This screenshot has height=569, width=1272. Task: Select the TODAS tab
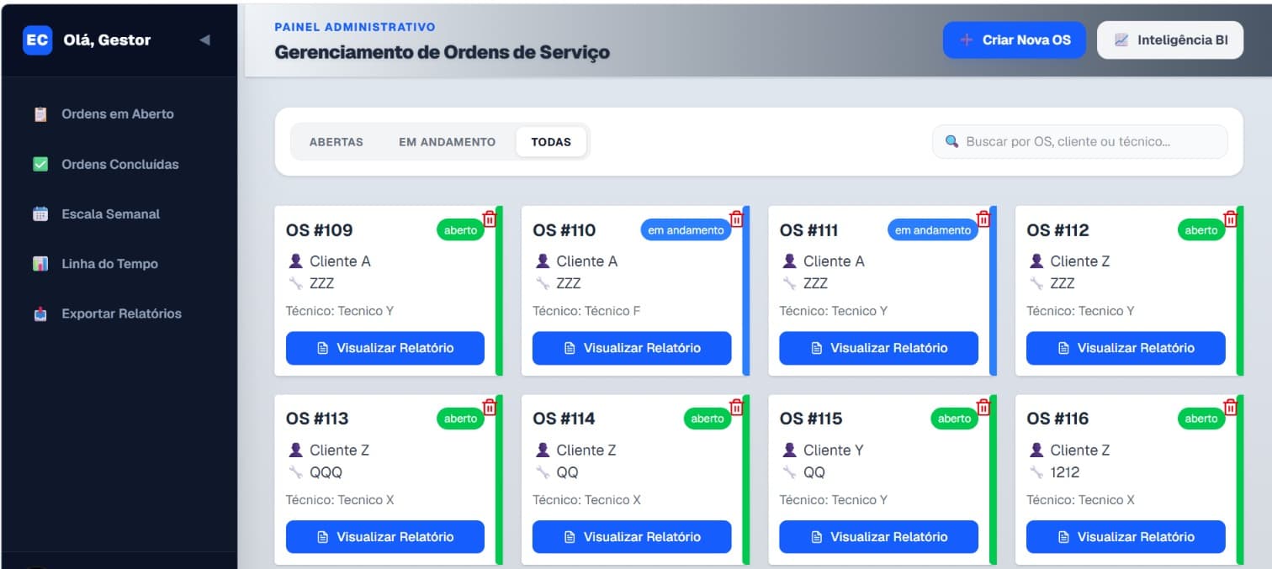pos(551,142)
